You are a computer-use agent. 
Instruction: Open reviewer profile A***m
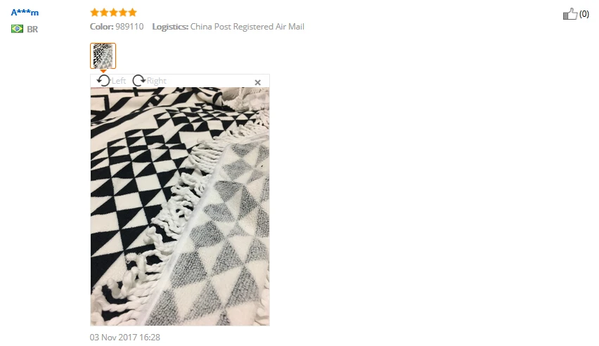tap(25, 12)
